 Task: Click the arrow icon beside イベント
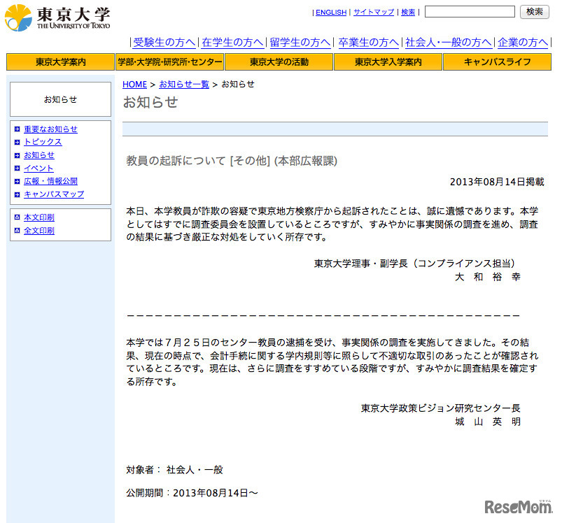[x=17, y=168]
